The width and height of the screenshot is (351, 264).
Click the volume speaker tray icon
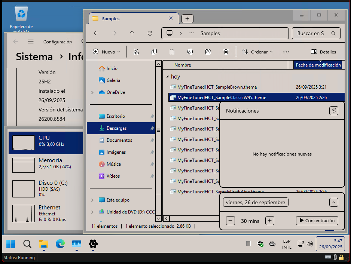click(310, 244)
